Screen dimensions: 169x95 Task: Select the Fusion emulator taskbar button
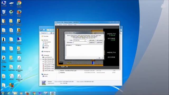point(53,93)
